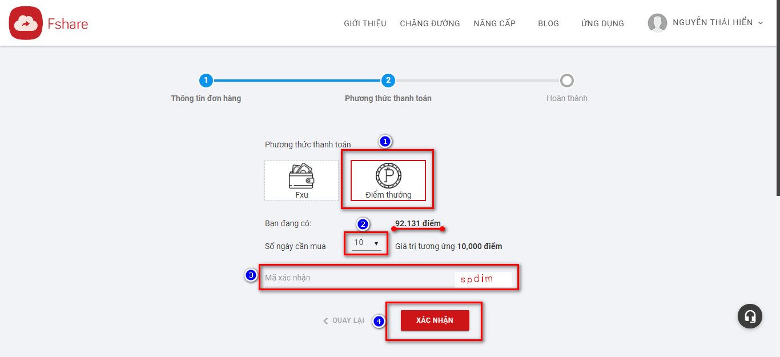Open the ỨNG DỤNG menu item

coord(602,23)
